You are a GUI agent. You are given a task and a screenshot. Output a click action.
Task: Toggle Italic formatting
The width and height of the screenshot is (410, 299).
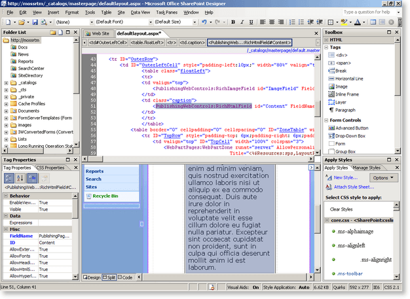coord(242,22)
